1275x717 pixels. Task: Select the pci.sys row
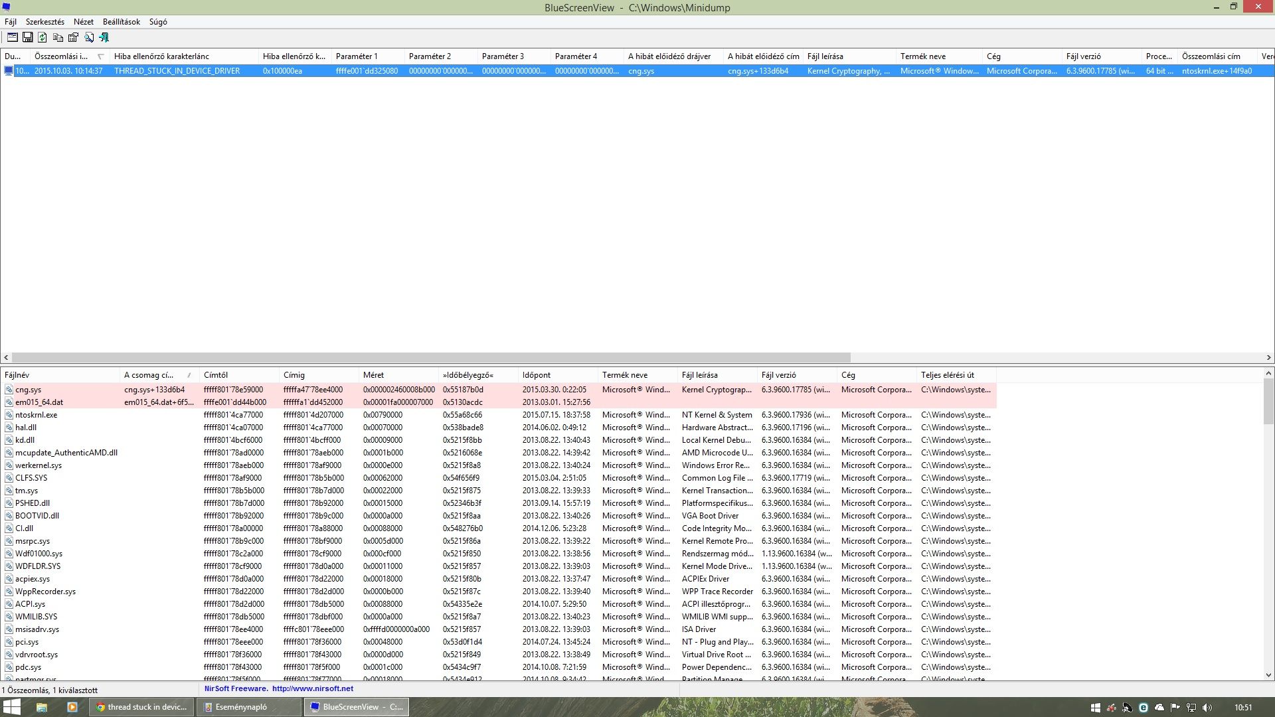(x=499, y=642)
